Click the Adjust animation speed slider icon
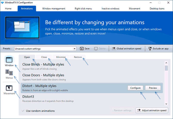Viewport: 173px width, 119px height. click(x=139, y=110)
